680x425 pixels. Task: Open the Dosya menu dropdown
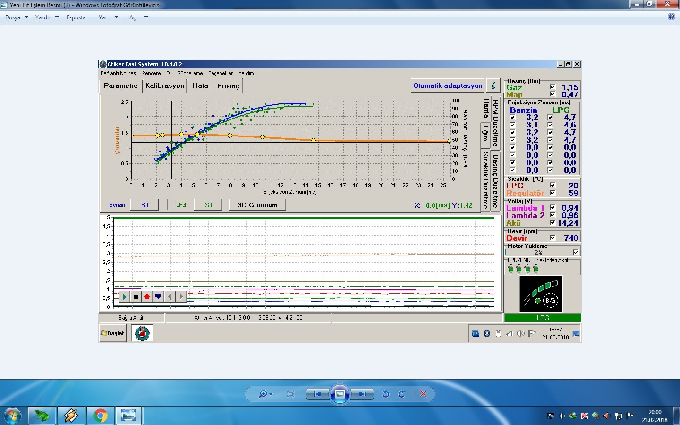(17, 17)
